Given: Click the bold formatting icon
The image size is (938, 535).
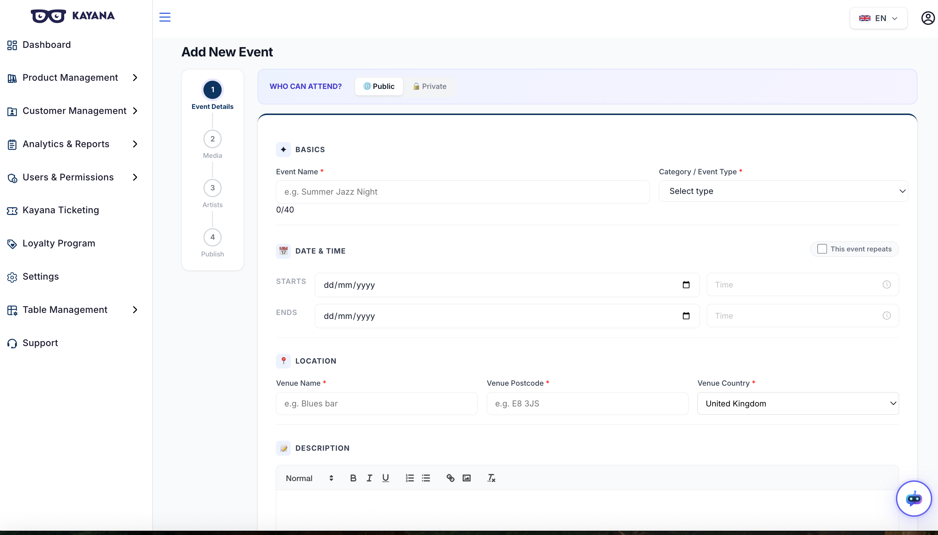Looking at the screenshot, I should tap(353, 478).
